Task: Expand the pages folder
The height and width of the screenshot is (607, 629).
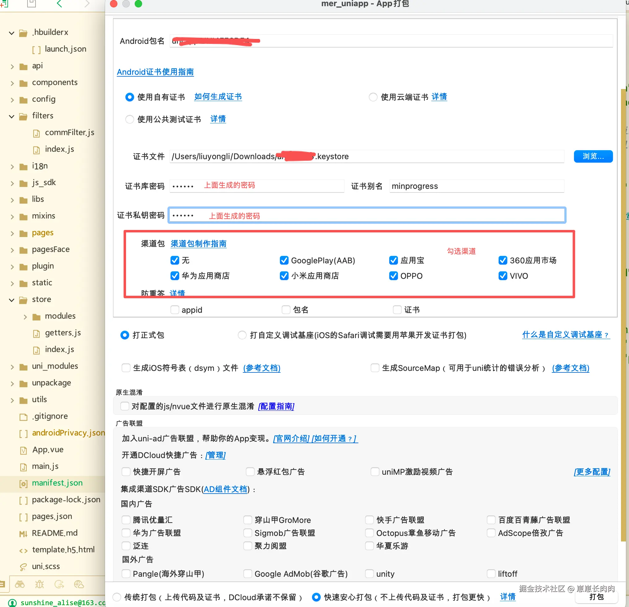Action: pos(12,233)
